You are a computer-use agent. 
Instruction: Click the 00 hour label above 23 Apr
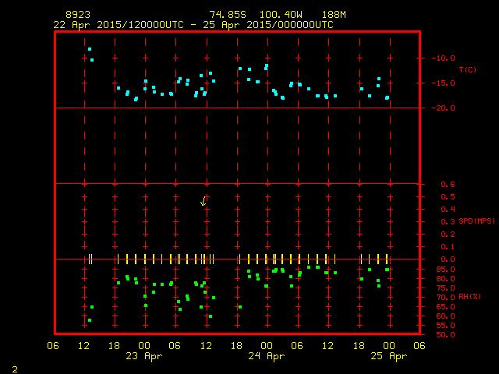click(x=144, y=346)
